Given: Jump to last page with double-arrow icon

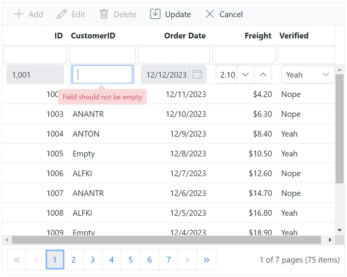Looking at the screenshot, I should 206,259.
